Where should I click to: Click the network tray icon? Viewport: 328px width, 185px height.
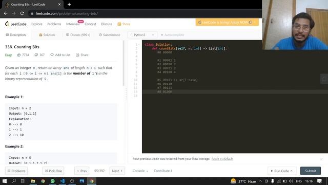[279, 181]
